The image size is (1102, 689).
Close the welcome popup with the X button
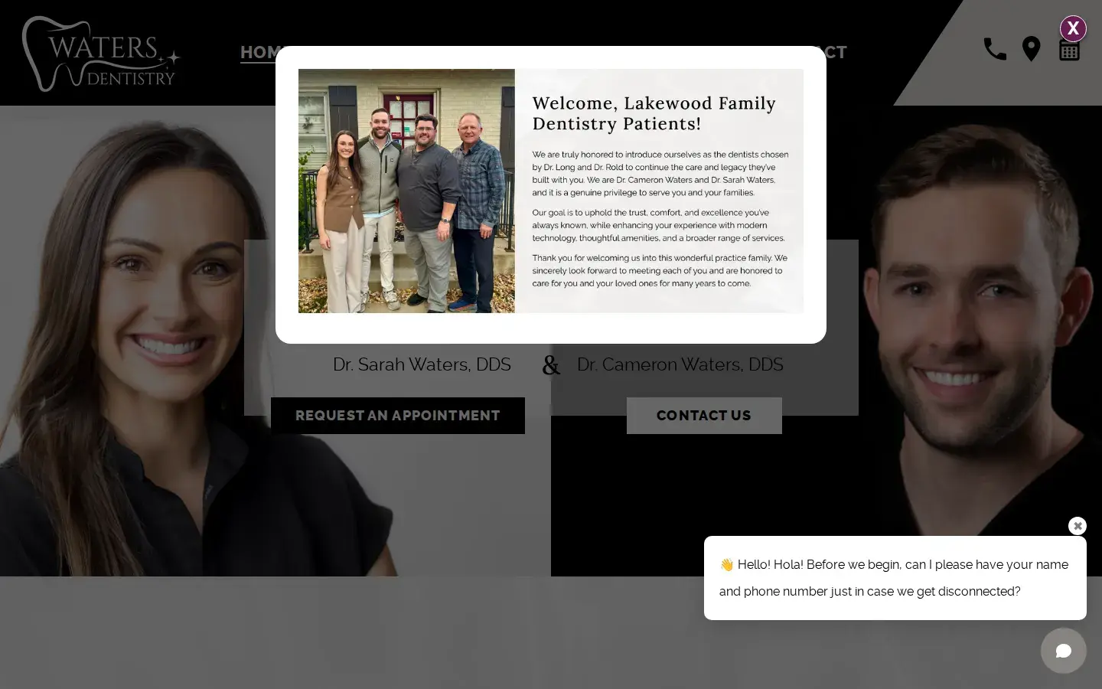tap(1073, 28)
